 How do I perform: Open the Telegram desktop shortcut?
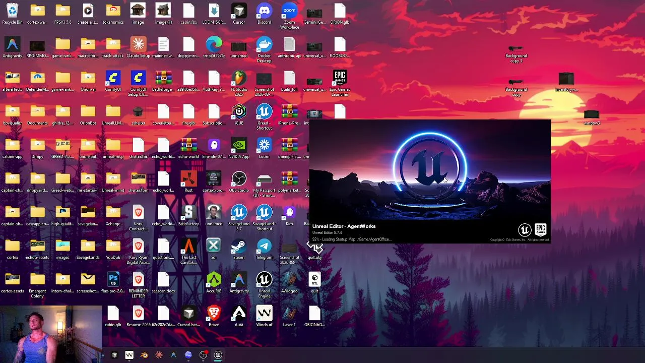(264, 250)
